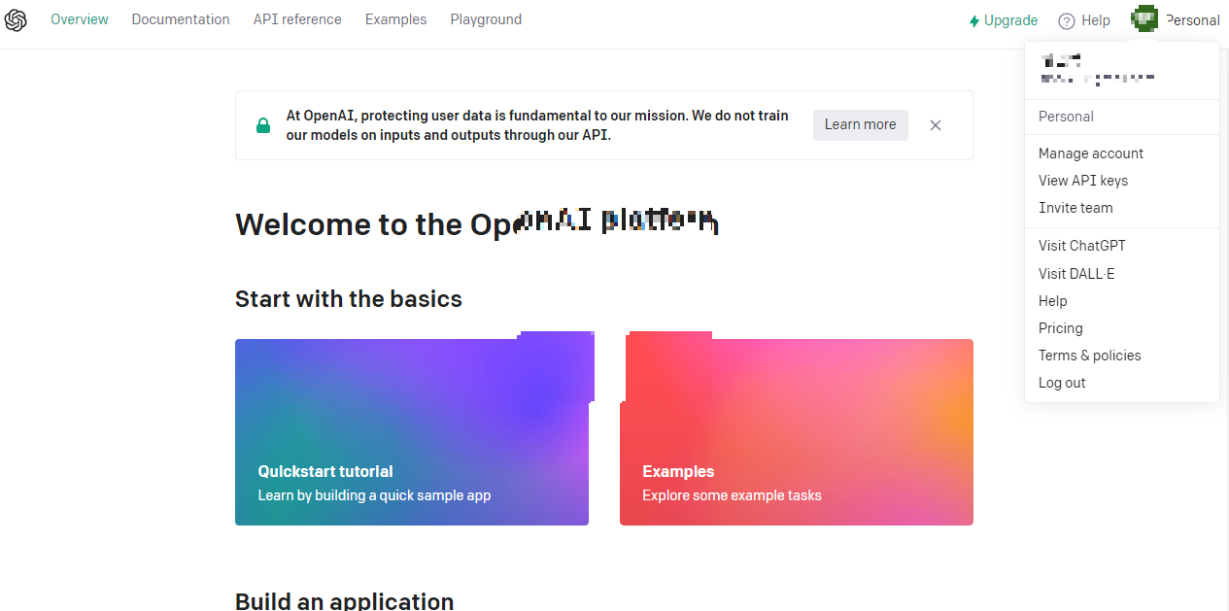Open Terms & policies menu item
This screenshot has height=611, width=1229.
point(1090,356)
